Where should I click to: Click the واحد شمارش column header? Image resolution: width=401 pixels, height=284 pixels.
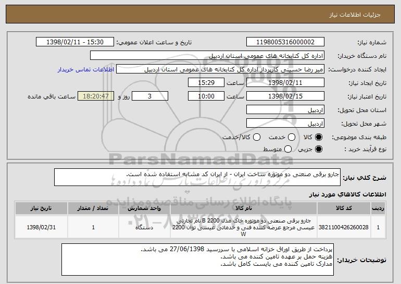[144, 208]
